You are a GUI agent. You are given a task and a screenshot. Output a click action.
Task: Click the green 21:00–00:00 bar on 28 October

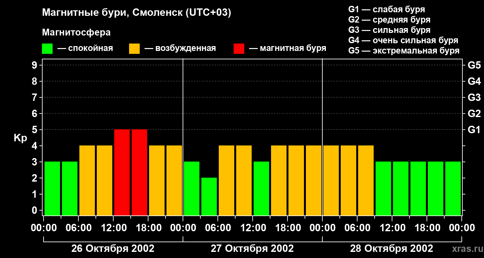tap(453, 188)
